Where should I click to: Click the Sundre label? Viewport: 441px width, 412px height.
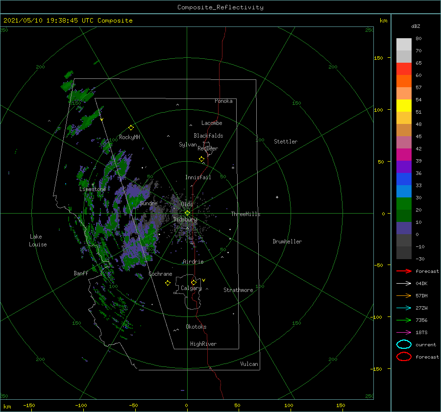click(x=148, y=203)
